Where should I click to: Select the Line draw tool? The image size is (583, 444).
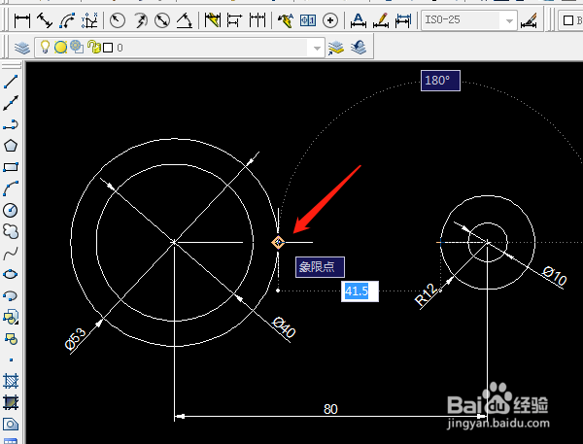tap(11, 82)
